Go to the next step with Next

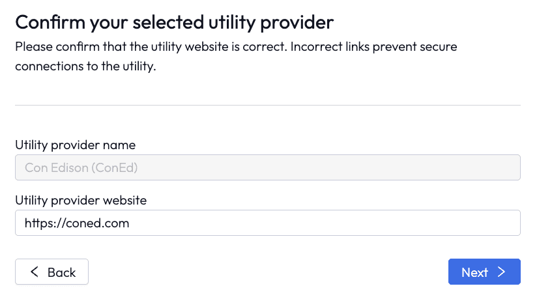(x=484, y=272)
